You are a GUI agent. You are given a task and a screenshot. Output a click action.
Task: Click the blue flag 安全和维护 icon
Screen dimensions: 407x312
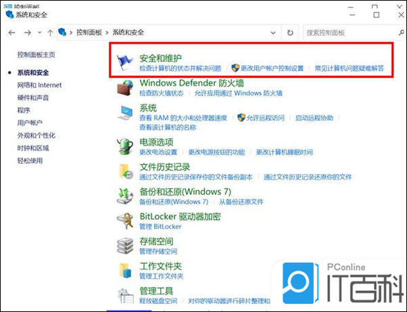pos(124,62)
